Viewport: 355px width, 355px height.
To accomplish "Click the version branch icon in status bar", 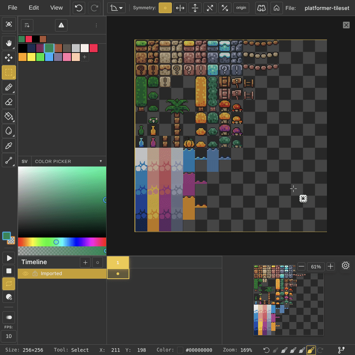I will point(341,350).
